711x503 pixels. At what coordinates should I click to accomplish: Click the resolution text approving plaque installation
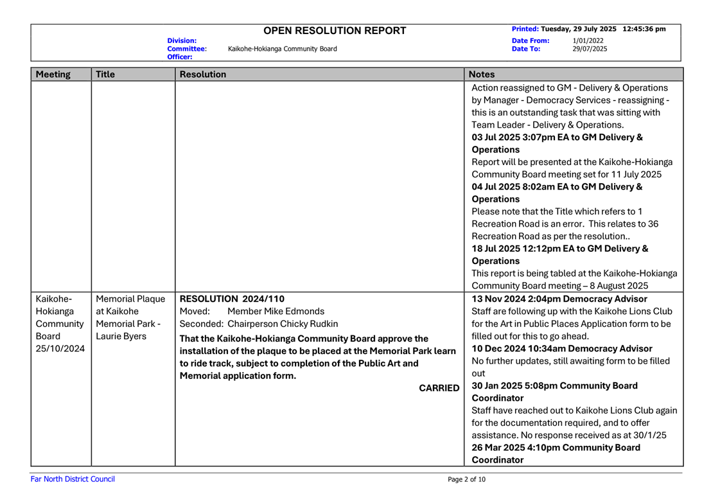(x=317, y=357)
